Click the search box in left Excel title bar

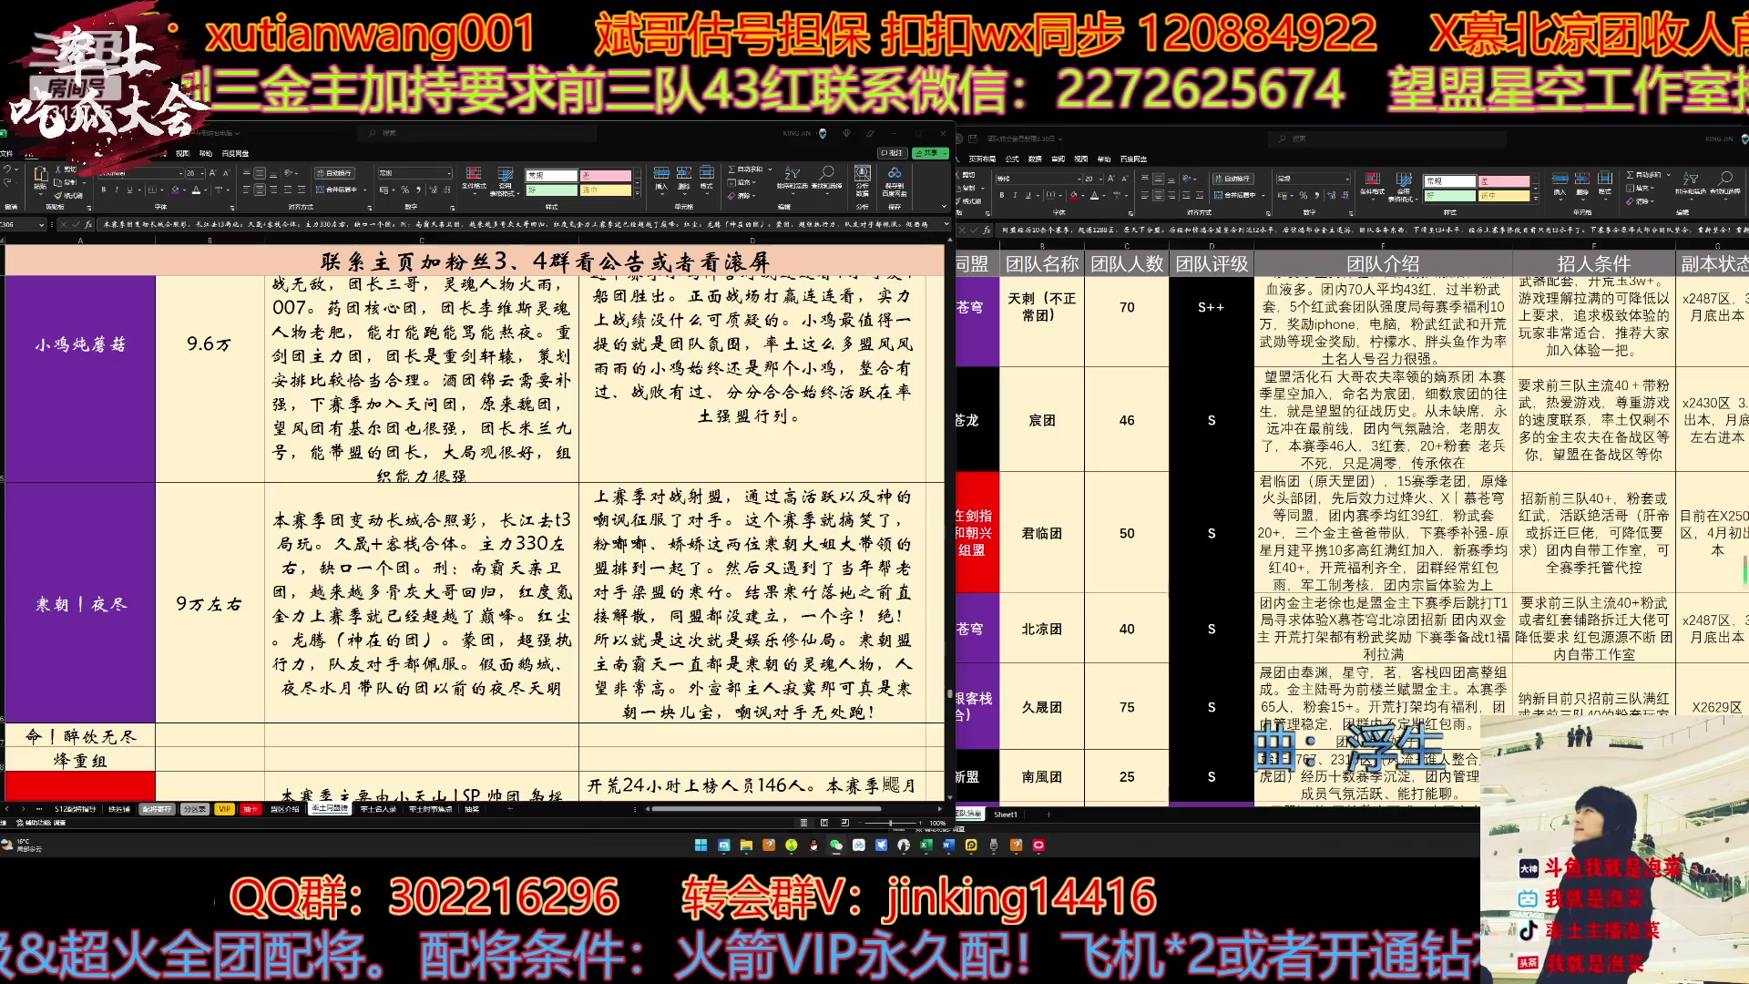478,133
